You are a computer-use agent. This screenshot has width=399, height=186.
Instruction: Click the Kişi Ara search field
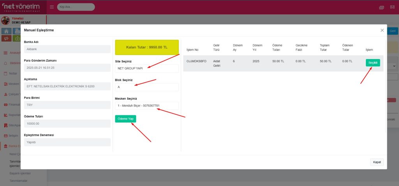coord(76,7)
